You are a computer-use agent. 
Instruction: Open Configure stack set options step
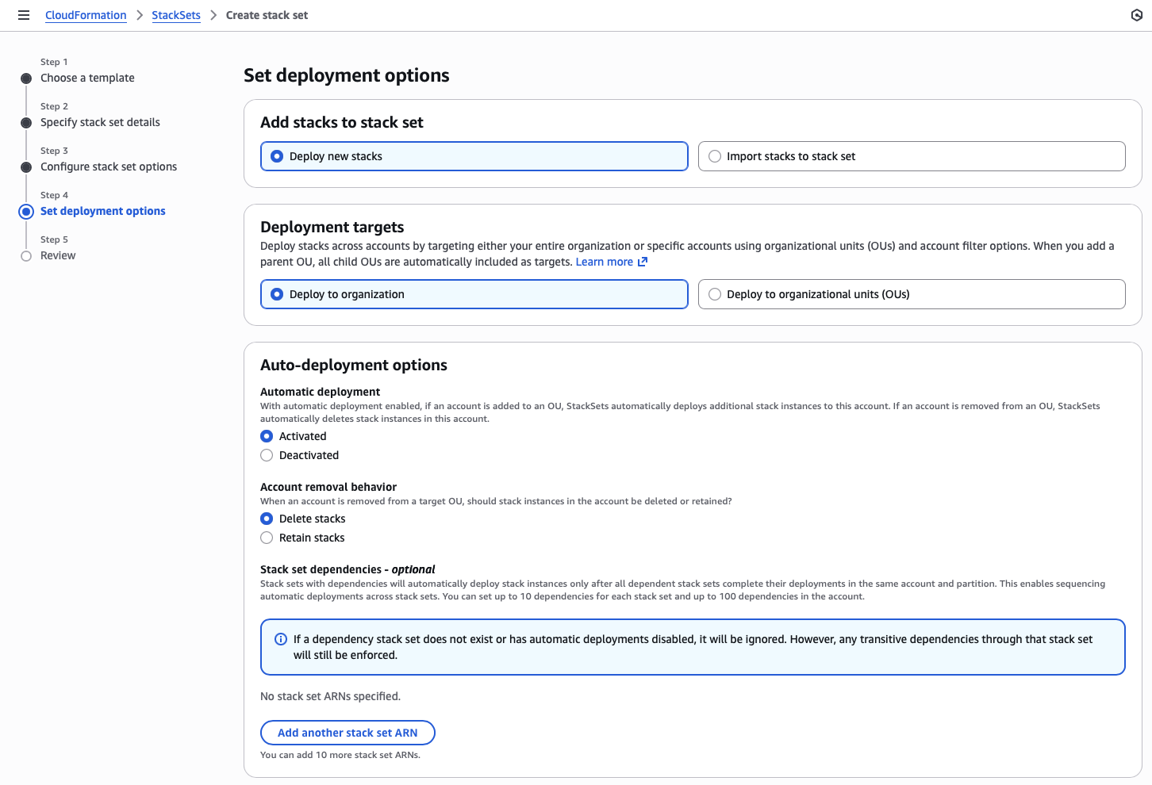(109, 167)
